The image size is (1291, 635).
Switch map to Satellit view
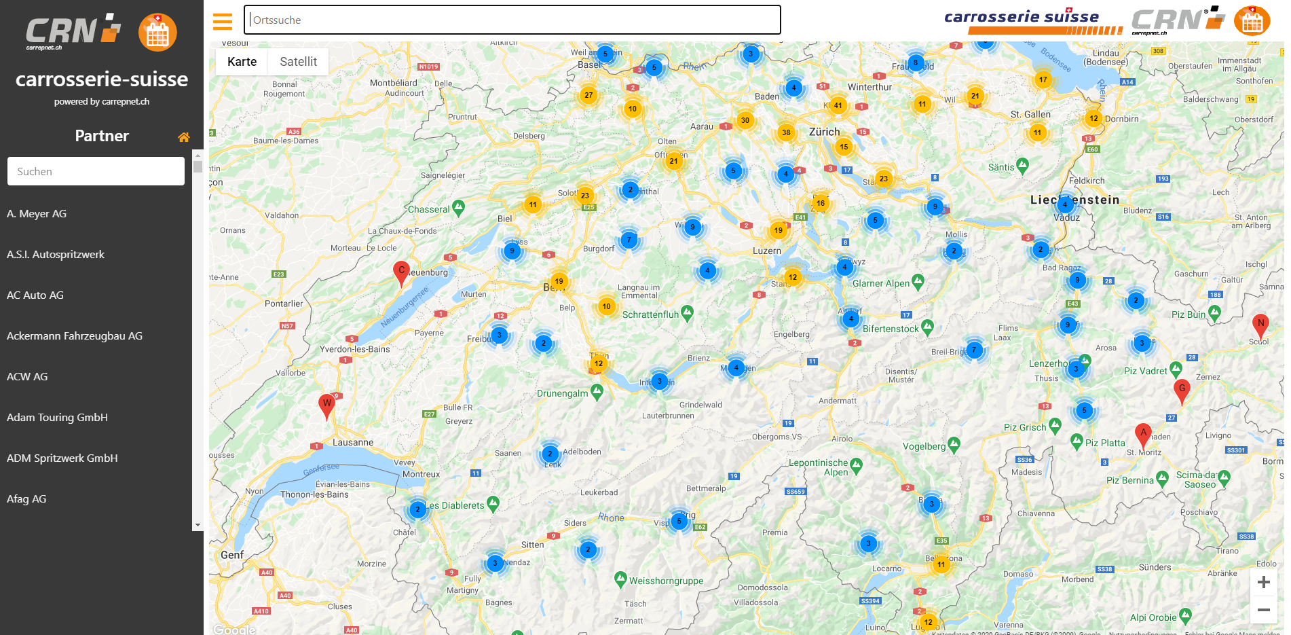coord(298,62)
